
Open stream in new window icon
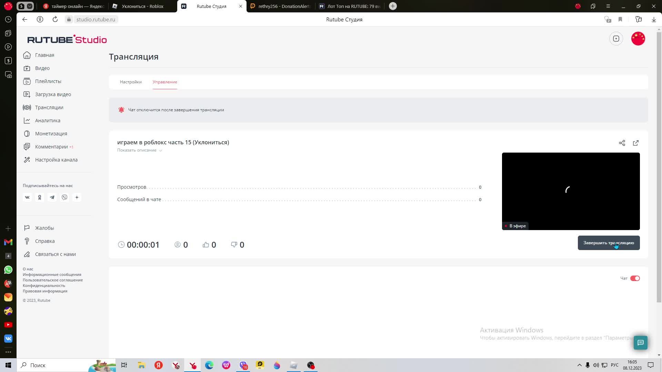tap(635, 143)
